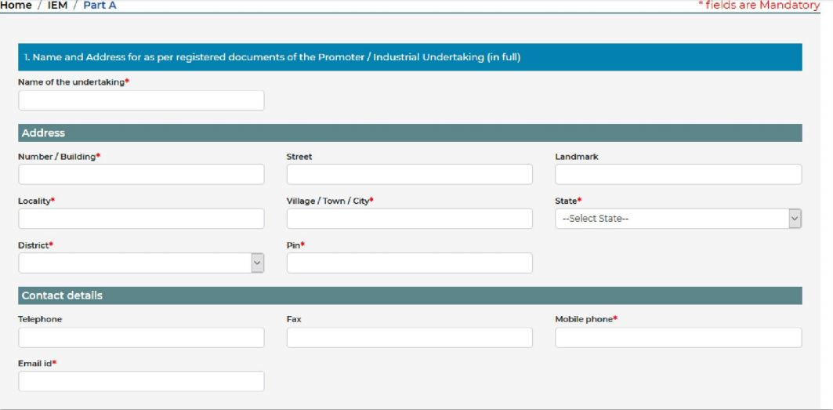Click the Number / Building input box
Image resolution: width=833 pixels, height=410 pixels.
[141, 174]
